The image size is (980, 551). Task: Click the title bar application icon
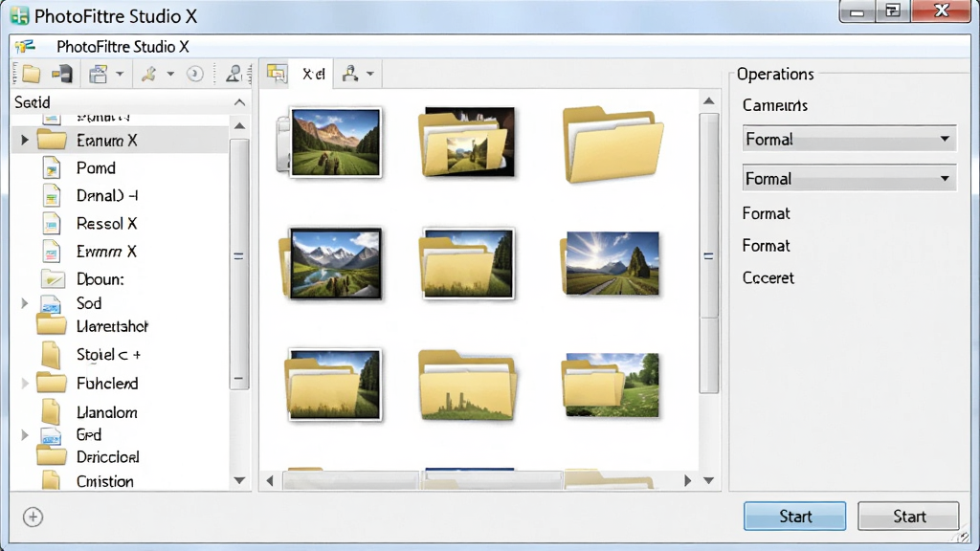(x=20, y=15)
